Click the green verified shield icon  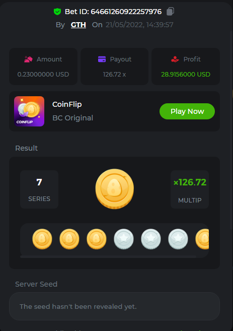pyautogui.click(x=57, y=12)
